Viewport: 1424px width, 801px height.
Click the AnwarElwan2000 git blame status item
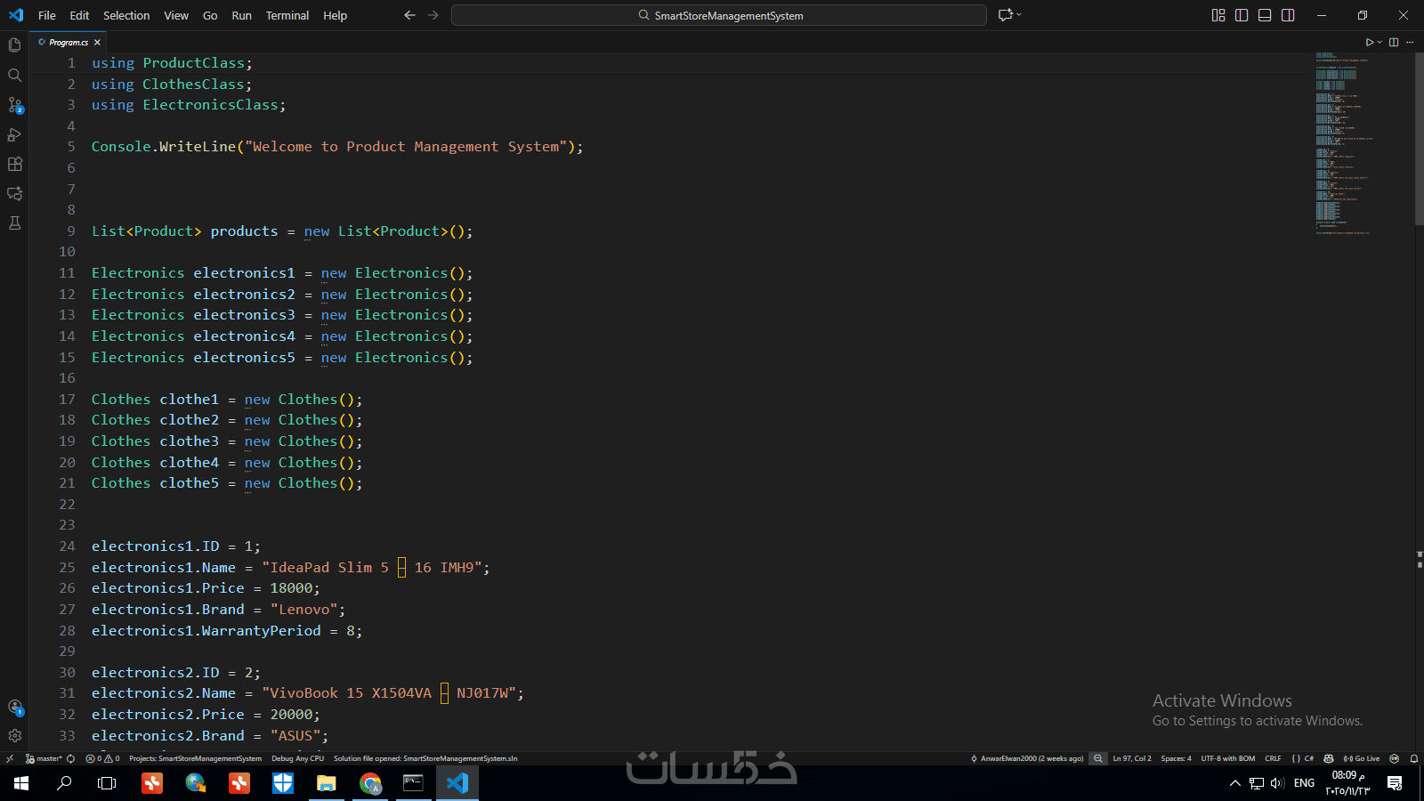pyautogui.click(x=1027, y=758)
